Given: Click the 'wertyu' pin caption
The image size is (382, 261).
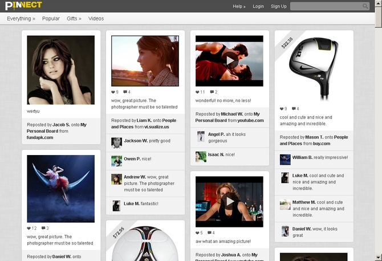Looking at the screenshot, I should click(x=33, y=111).
